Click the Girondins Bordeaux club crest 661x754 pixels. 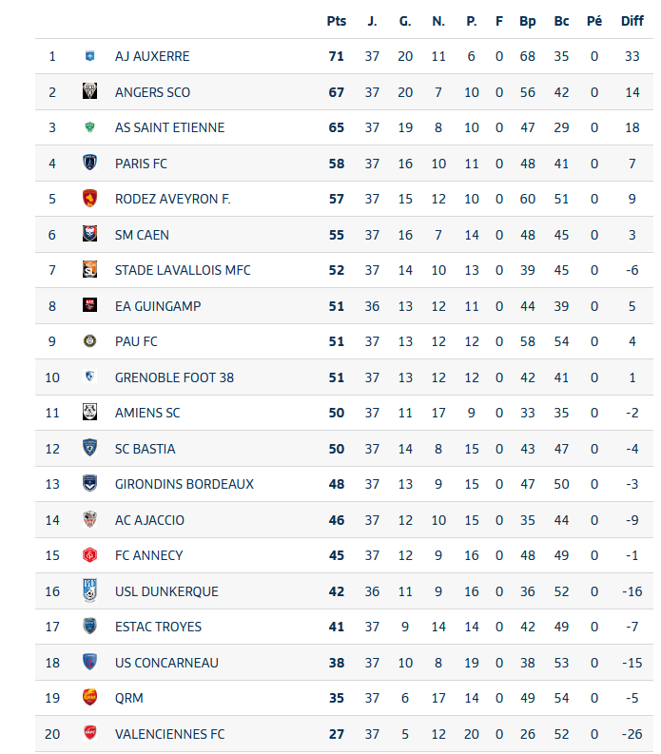pyautogui.click(x=90, y=484)
